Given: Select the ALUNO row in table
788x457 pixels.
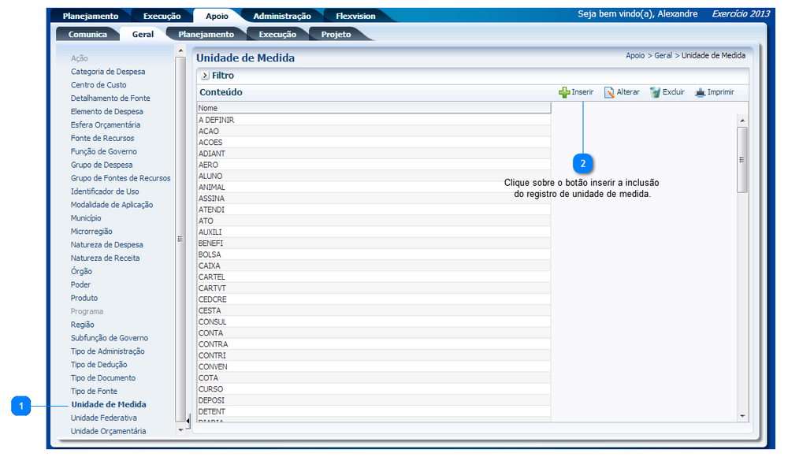Looking at the screenshot, I should pyautogui.click(x=210, y=176).
